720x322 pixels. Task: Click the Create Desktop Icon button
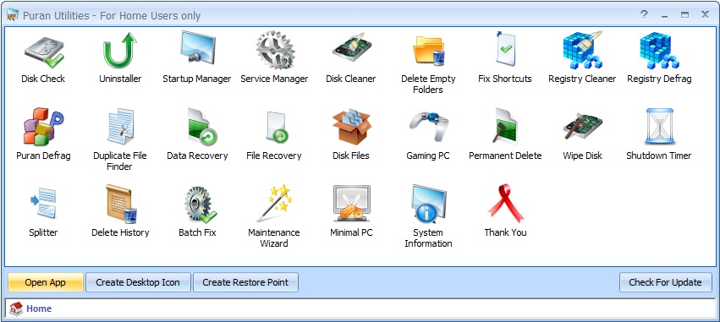tap(138, 282)
